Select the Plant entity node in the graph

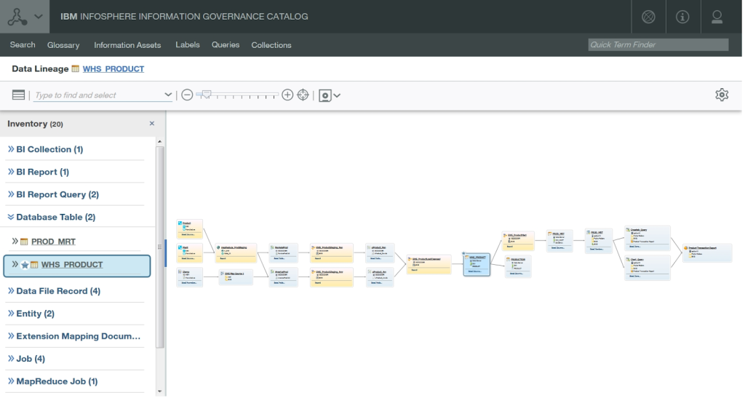pyautogui.click(x=190, y=252)
